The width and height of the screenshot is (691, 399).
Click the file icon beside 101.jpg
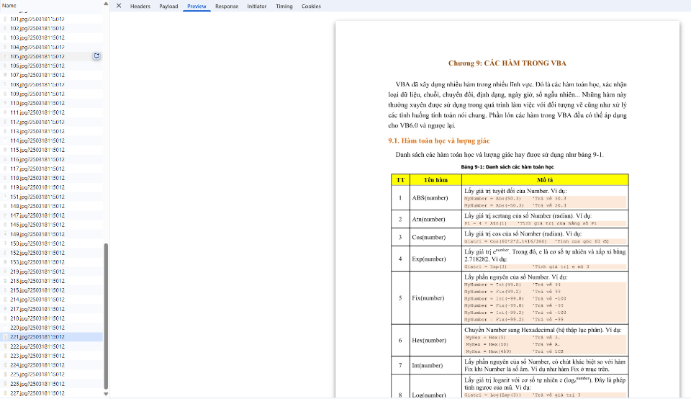6,19
